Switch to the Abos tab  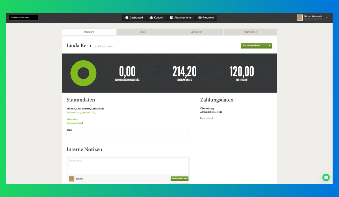(143, 32)
